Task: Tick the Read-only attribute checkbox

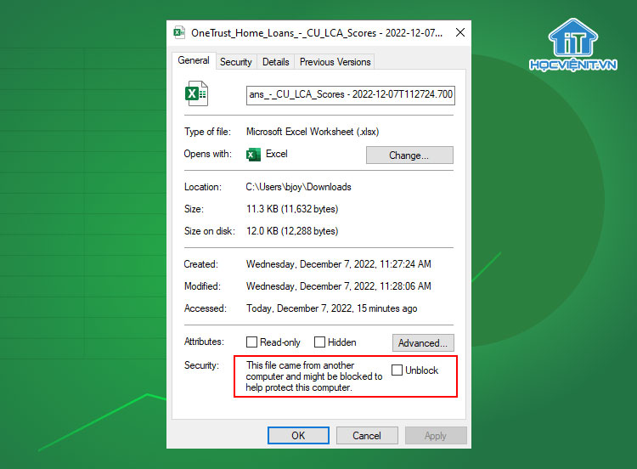Action: pyautogui.click(x=252, y=342)
